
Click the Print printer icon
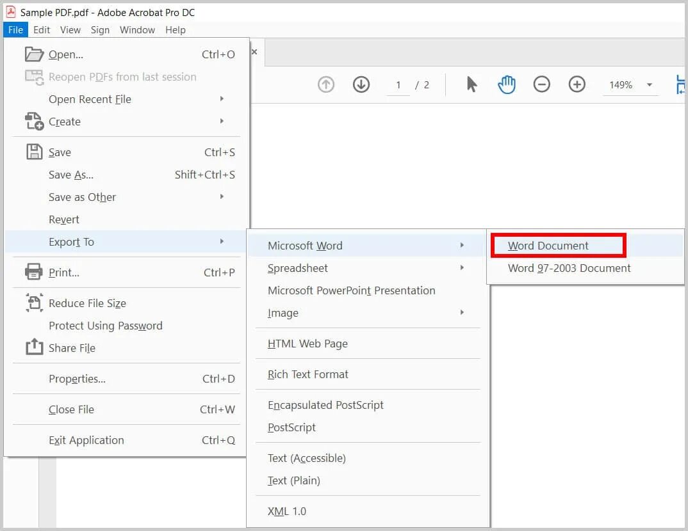click(34, 272)
